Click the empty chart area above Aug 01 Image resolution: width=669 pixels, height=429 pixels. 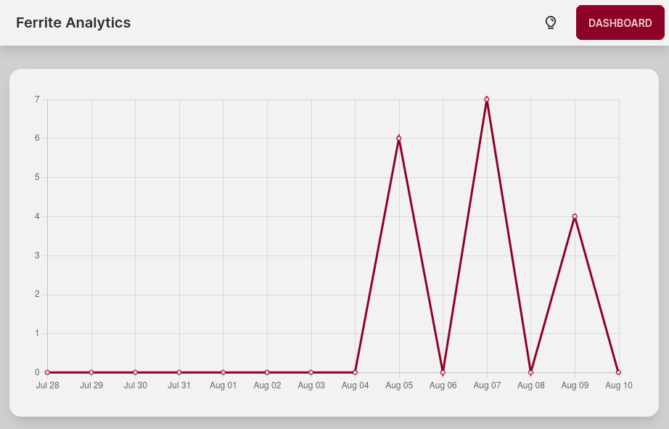point(223,218)
